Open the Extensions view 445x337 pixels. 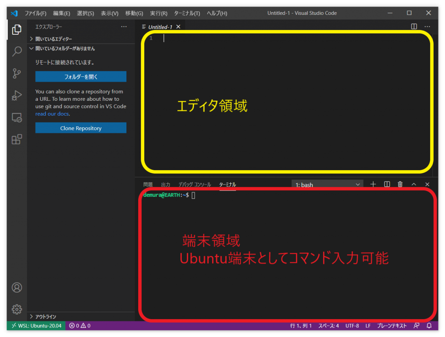[17, 139]
